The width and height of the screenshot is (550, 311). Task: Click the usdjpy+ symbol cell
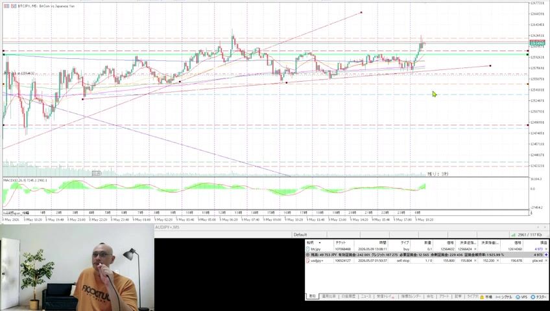[x=317, y=260]
